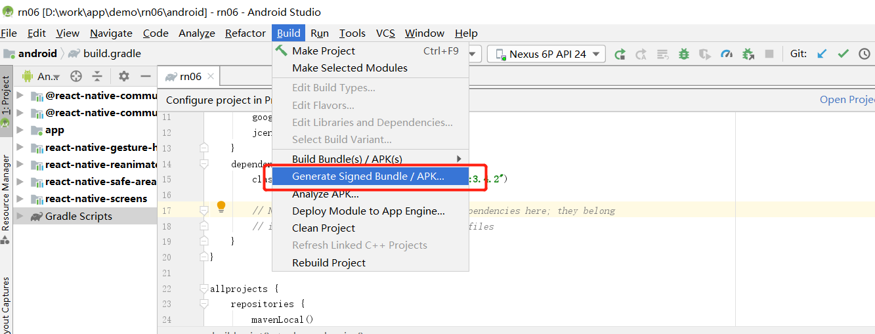The height and width of the screenshot is (334, 875).
Task: Open the VCS menu
Action: (385, 33)
